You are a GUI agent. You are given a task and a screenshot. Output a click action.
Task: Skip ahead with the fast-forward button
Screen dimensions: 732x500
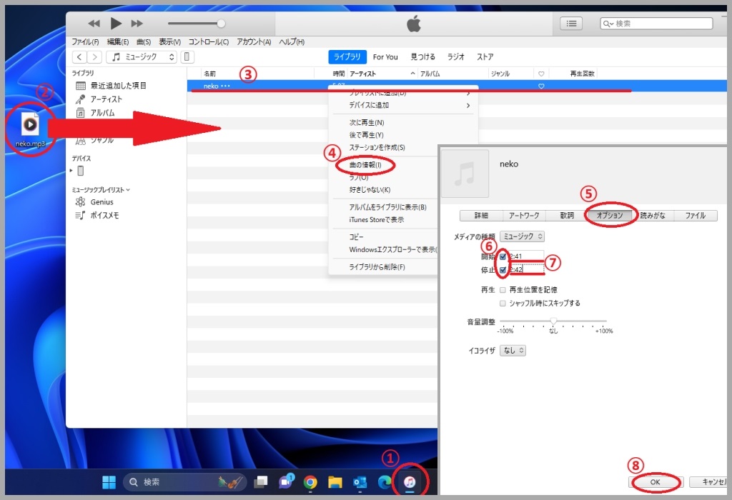tap(137, 24)
